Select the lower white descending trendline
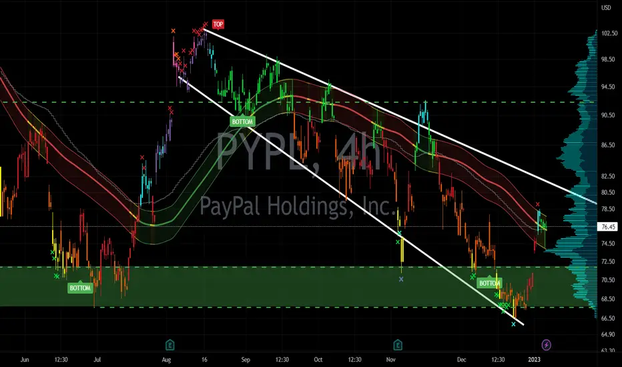The width and height of the screenshot is (622, 367). (351, 201)
